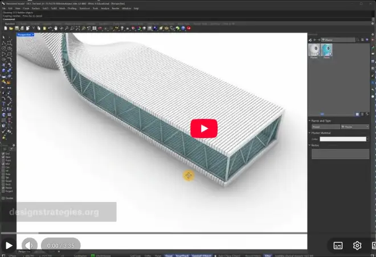Toggle the Point object snap checkbox
Viewport: 376px width, 257px height.
(3, 160)
